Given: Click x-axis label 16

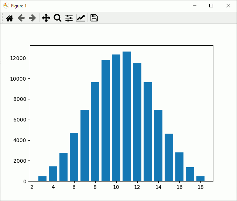Looking at the screenshot, I should click(179, 187).
